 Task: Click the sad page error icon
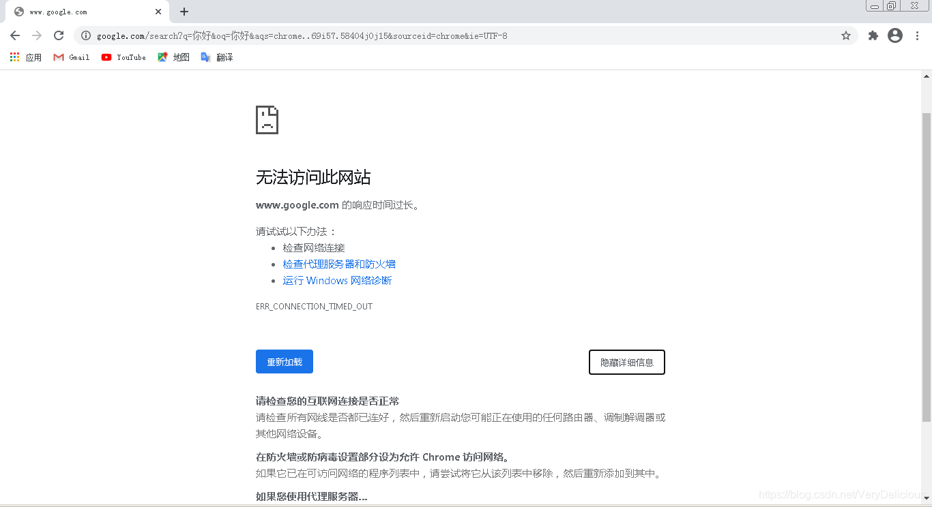point(267,120)
